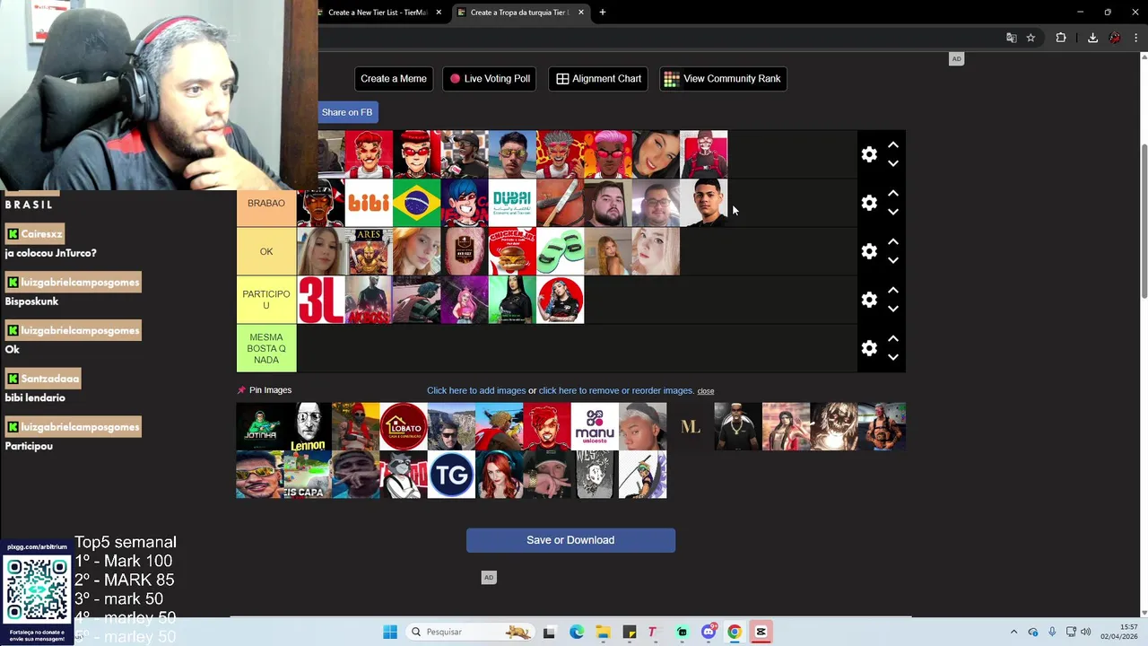Open the Windows Start menu
Screen dimensions: 1148x646
click(x=390, y=632)
